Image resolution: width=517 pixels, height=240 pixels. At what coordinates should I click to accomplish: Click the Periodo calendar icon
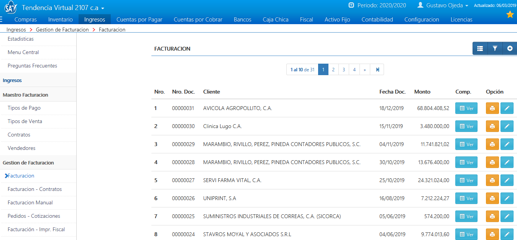[351, 5]
